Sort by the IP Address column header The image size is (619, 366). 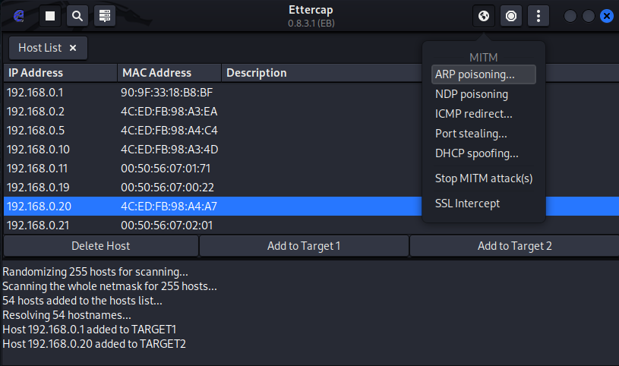tap(61, 73)
